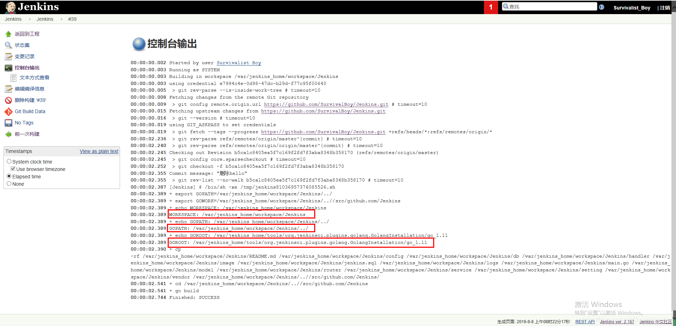Image resolution: width=676 pixels, height=326 pixels.
Task: Open 文本方式查看 sidebar link
Action: (x=35, y=78)
